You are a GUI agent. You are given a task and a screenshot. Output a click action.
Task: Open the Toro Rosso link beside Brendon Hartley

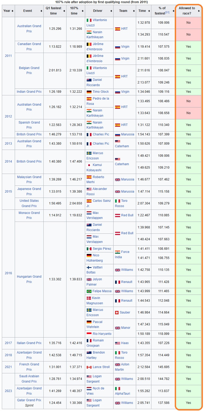(121, 355)
